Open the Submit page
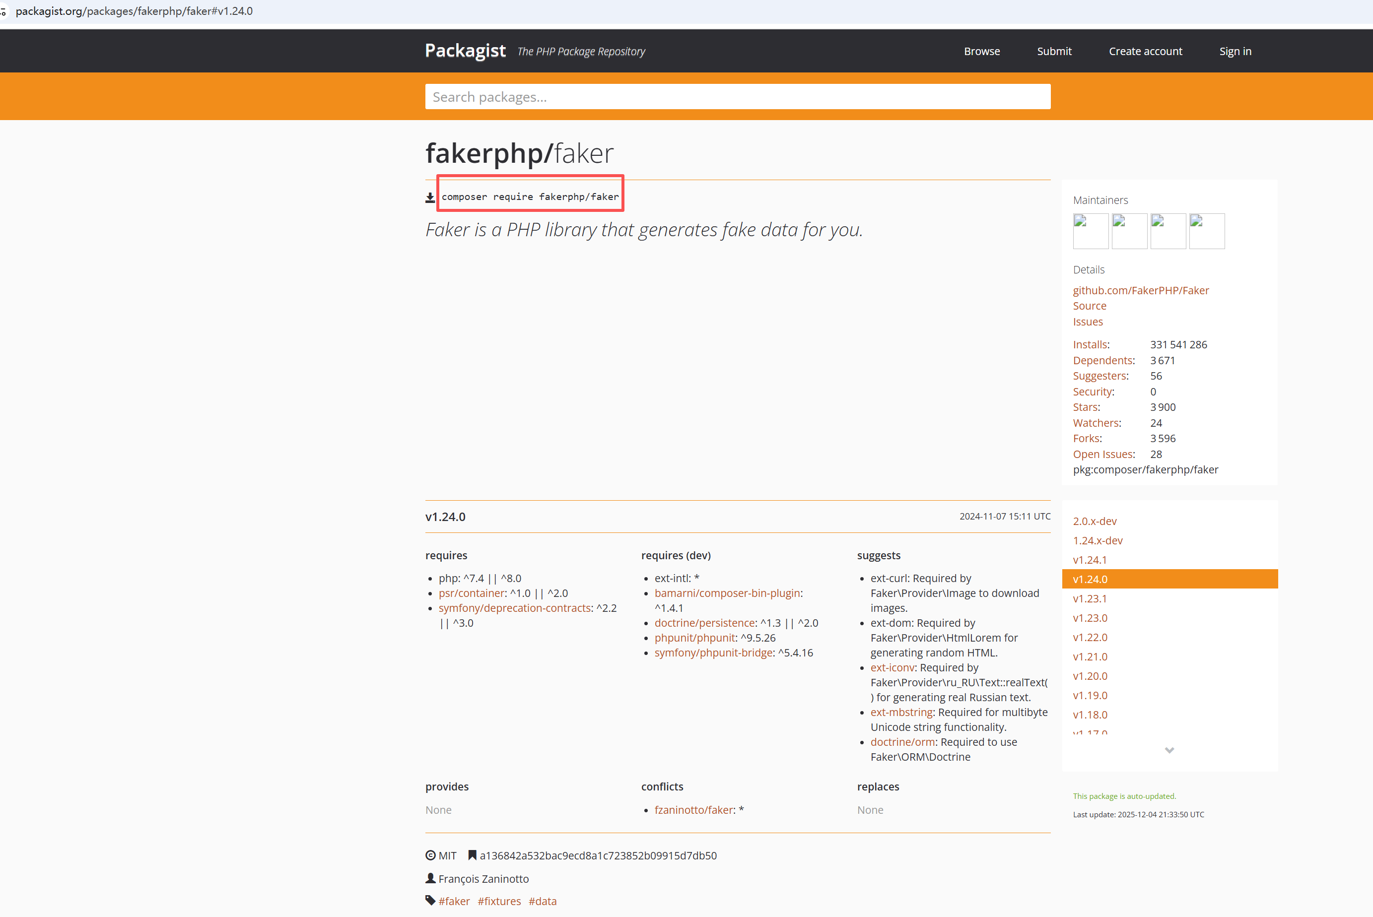The image size is (1373, 917). click(1054, 52)
